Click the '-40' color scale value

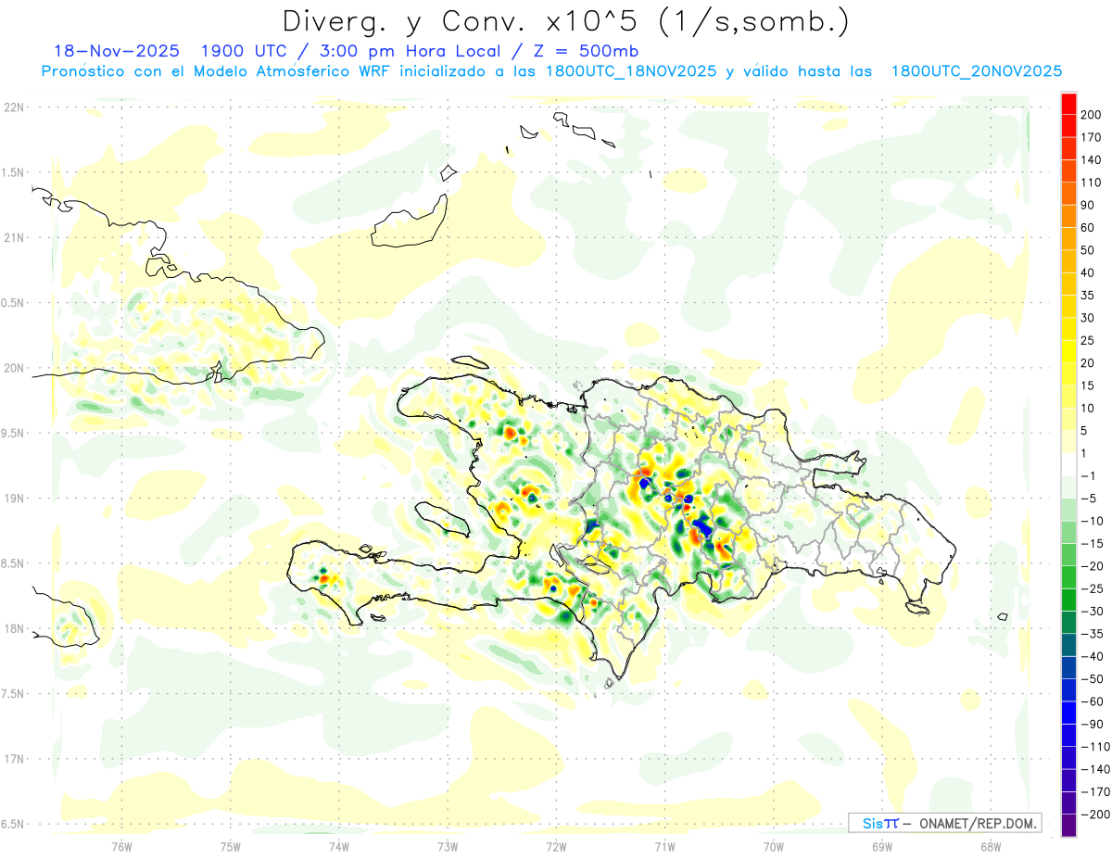point(1092,656)
